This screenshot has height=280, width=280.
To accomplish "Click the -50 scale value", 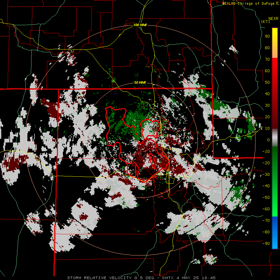I will pyautogui.click(x=266, y=198).
